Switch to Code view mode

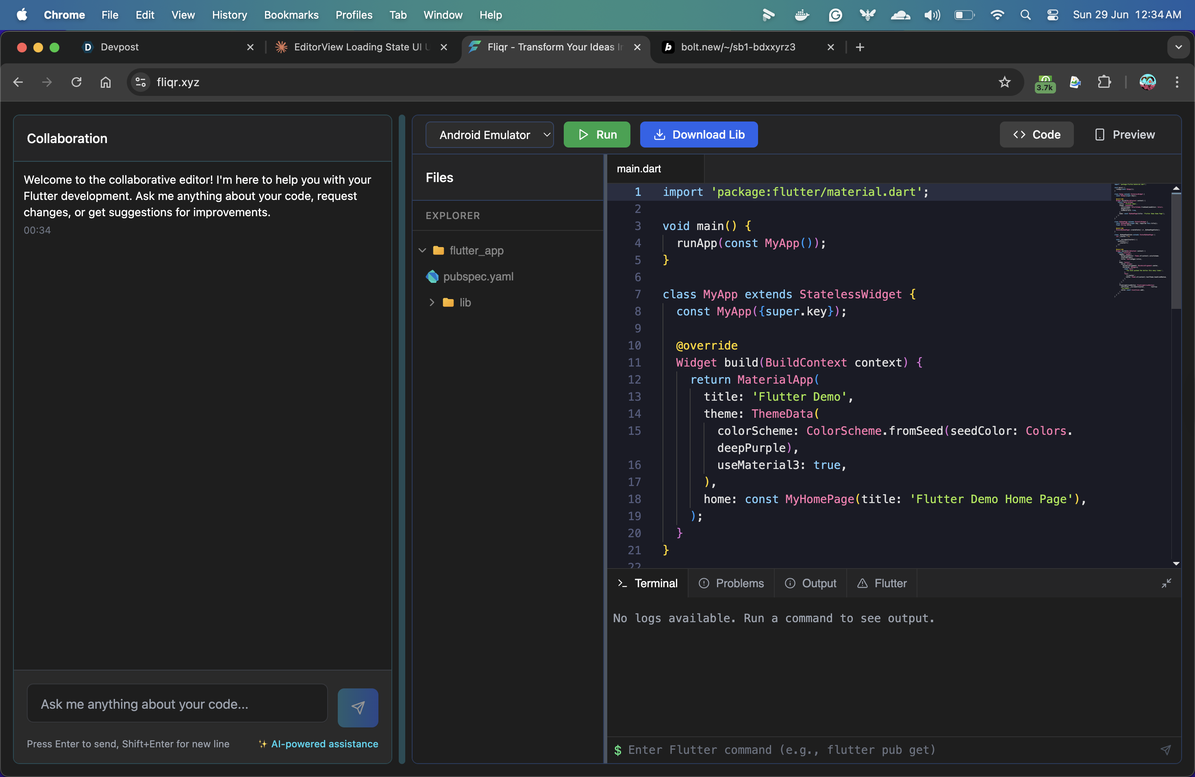point(1036,135)
